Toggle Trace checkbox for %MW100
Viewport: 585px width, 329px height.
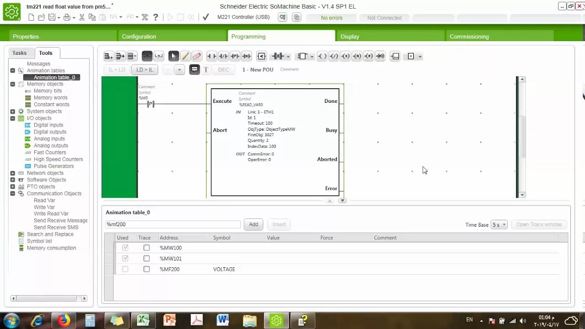[147, 248]
